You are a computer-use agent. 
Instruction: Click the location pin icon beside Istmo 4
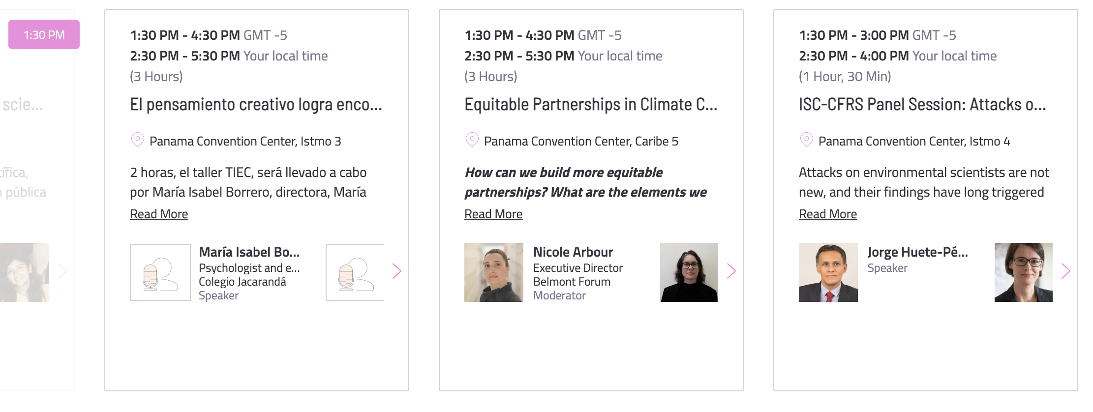coord(806,140)
